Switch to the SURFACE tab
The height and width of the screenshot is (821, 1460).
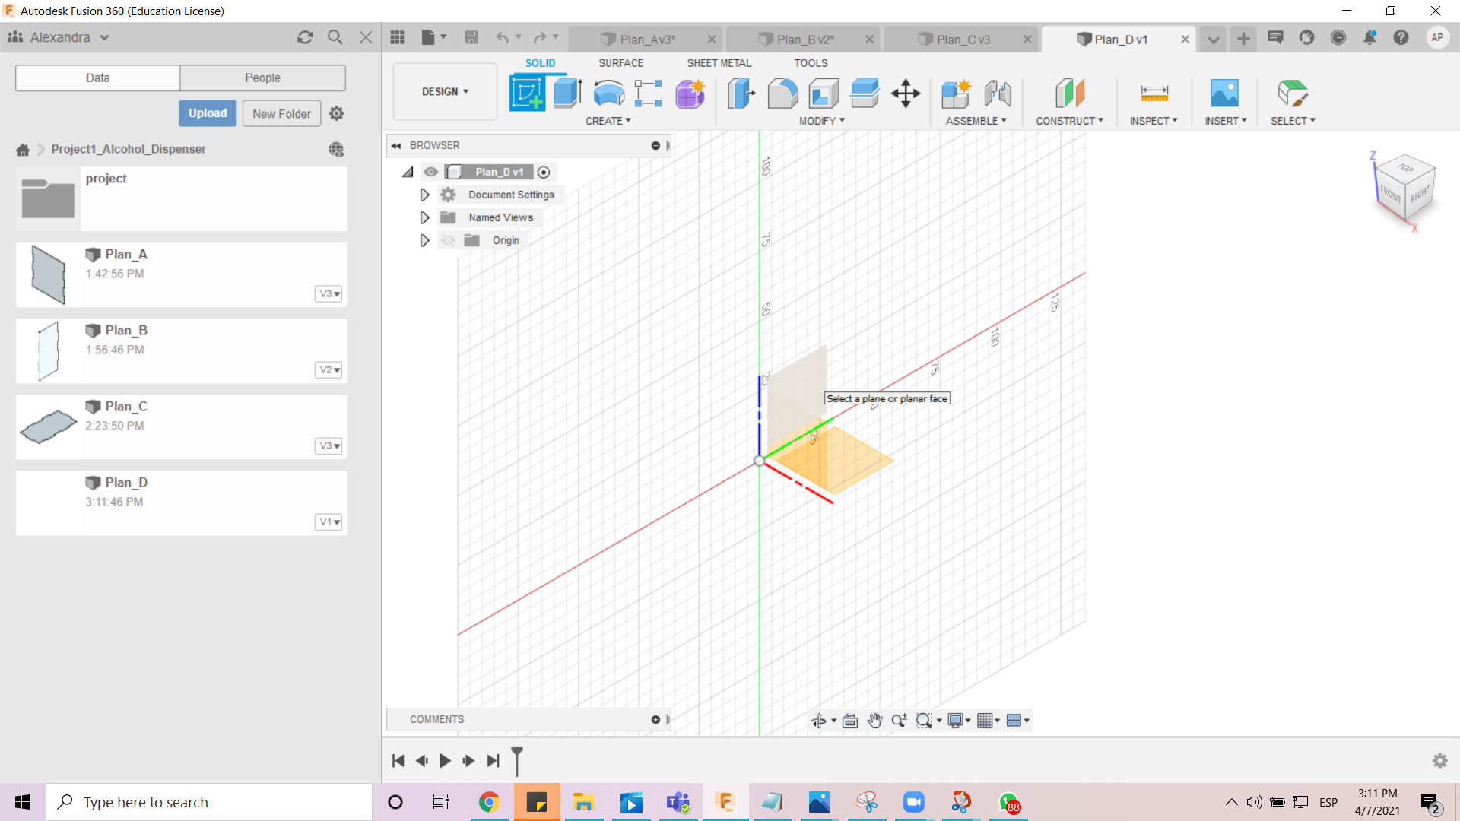[620, 63]
